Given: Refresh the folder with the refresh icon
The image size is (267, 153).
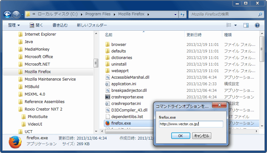Looking at the screenshot, I should tap(182, 15).
